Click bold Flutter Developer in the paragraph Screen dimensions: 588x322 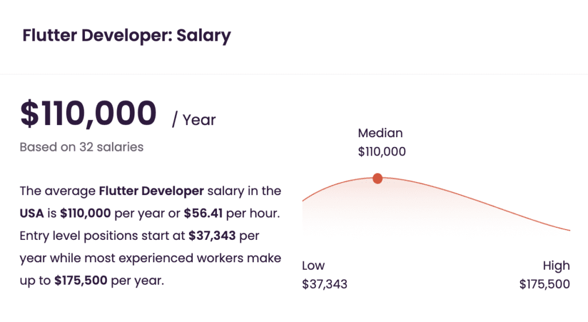(x=152, y=191)
